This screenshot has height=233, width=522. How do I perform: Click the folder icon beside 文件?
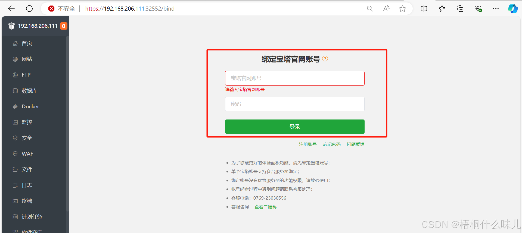(x=15, y=169)
